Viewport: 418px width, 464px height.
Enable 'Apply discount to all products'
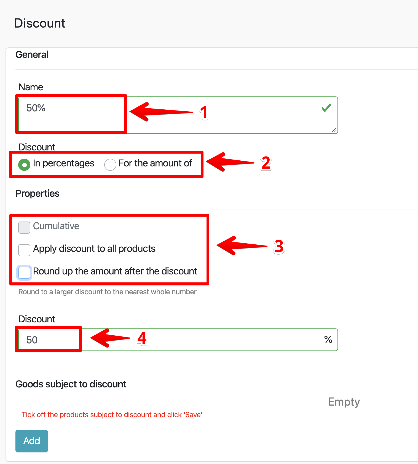(24, 250)
